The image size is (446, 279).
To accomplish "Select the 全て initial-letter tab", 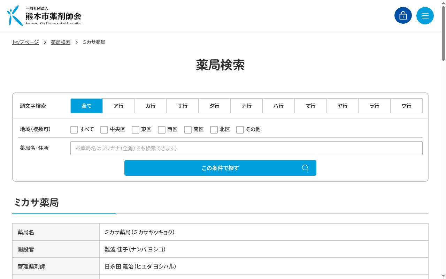I will (x=86, y=106).
